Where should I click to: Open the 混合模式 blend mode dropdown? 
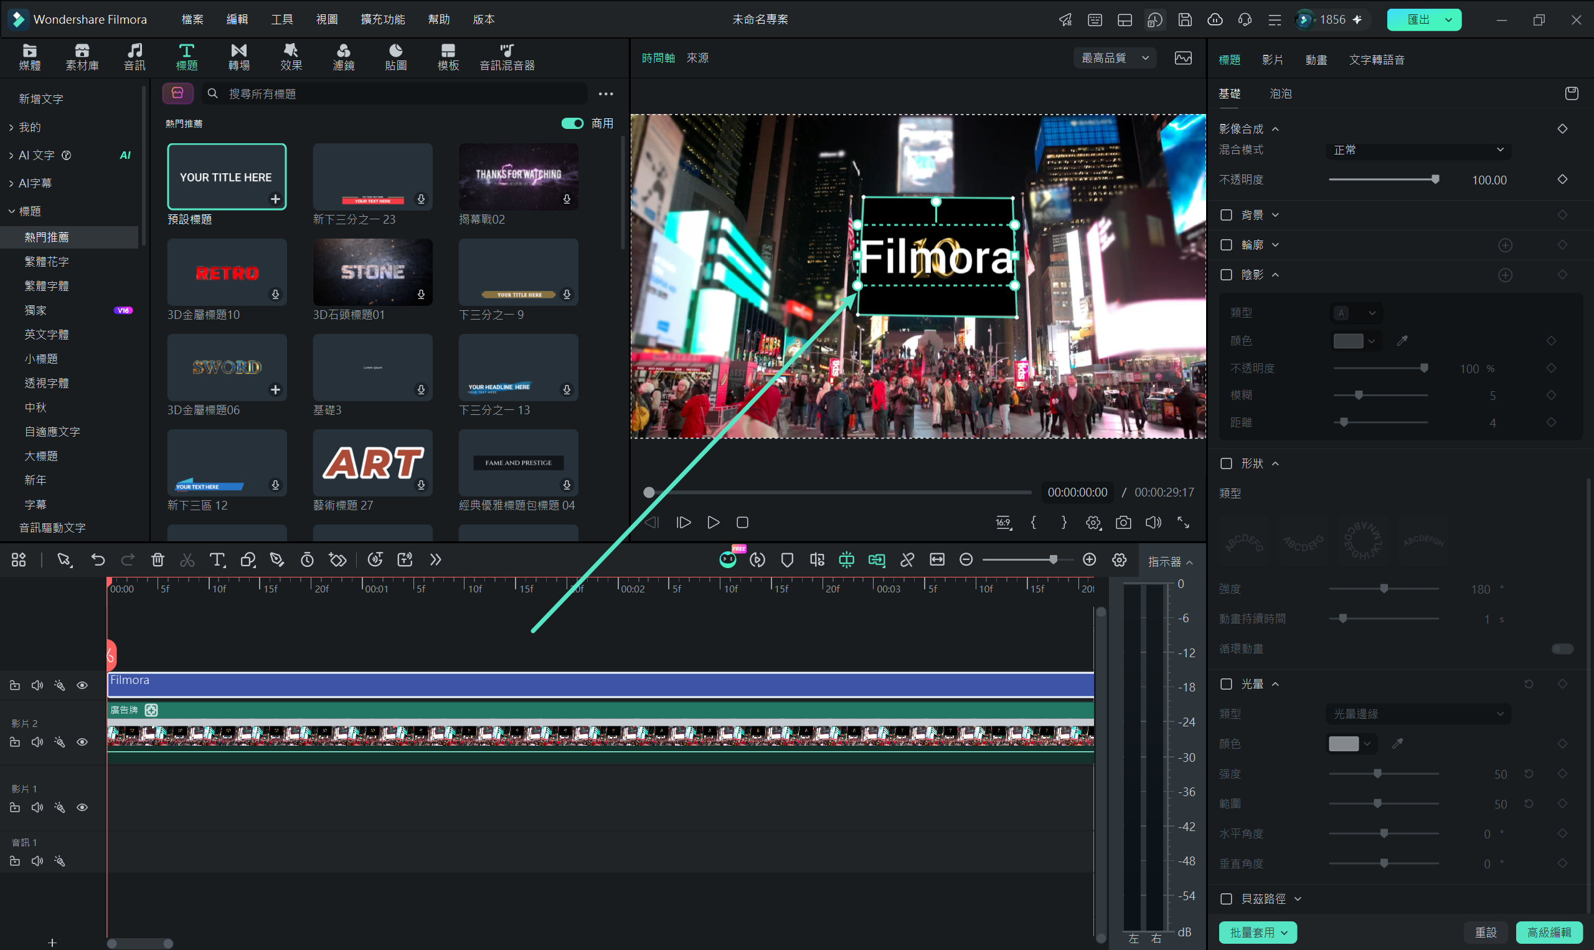[x=1418, y=150]
